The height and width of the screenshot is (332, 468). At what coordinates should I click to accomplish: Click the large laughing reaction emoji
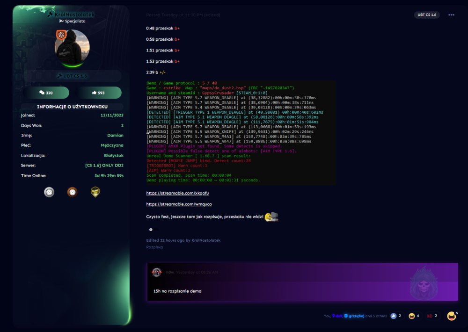451,316
